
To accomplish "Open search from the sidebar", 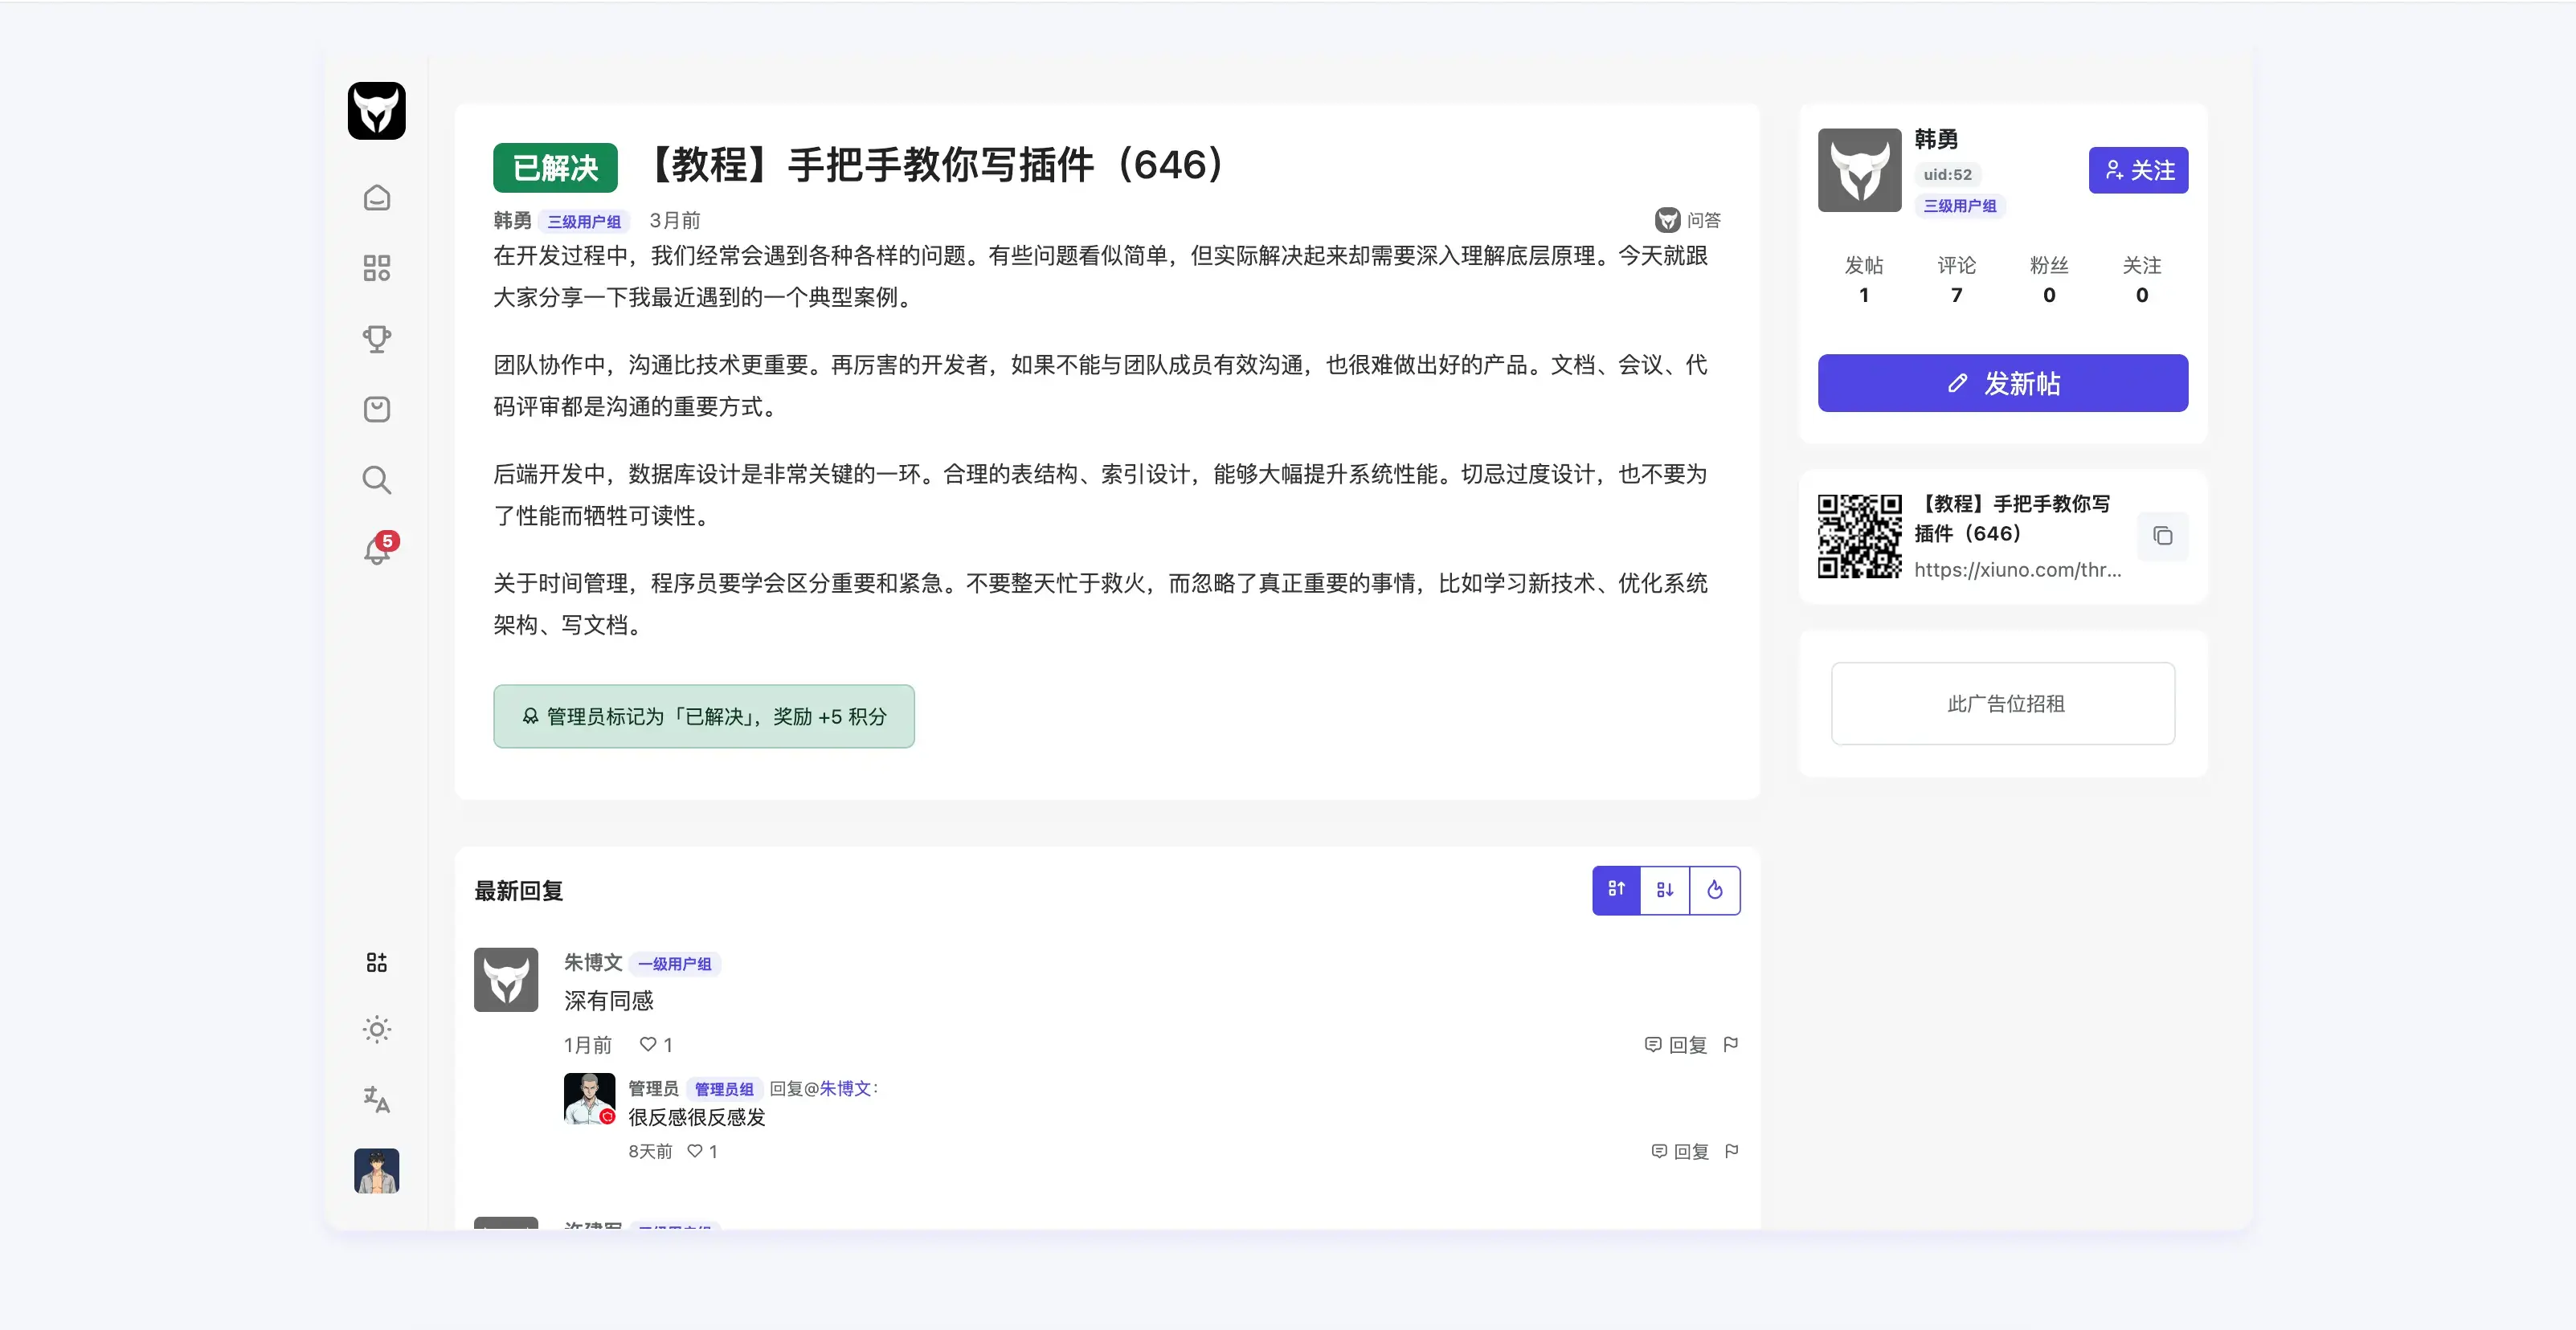I will point(376,479).
